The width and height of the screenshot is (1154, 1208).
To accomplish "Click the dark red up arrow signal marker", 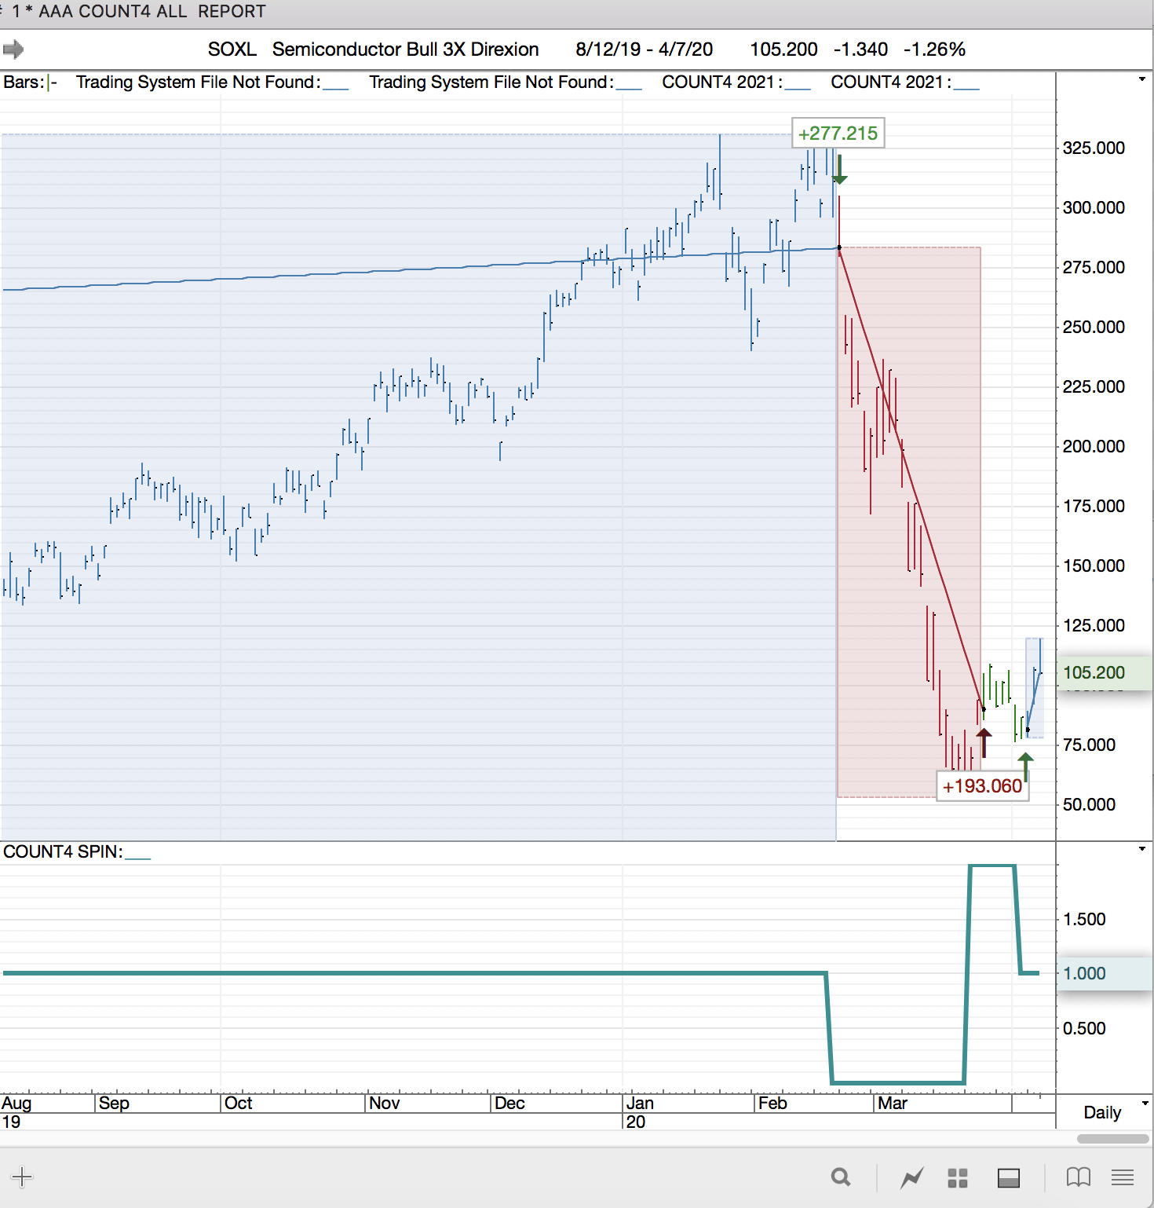I will (x=984, y=743).
